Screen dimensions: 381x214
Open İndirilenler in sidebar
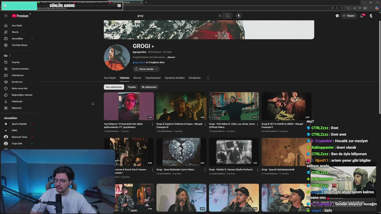coord(17,102)
